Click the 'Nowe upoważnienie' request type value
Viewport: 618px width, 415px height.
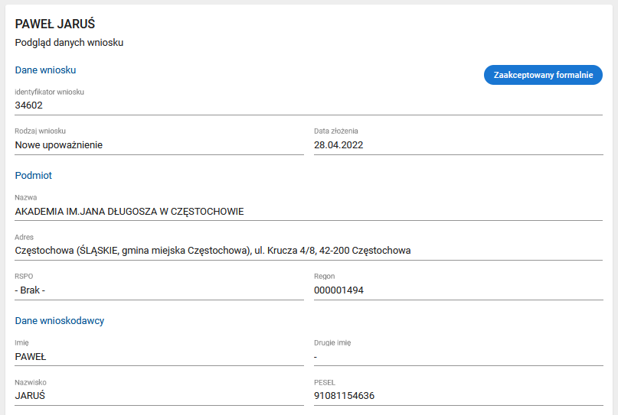tap(59, 144)
